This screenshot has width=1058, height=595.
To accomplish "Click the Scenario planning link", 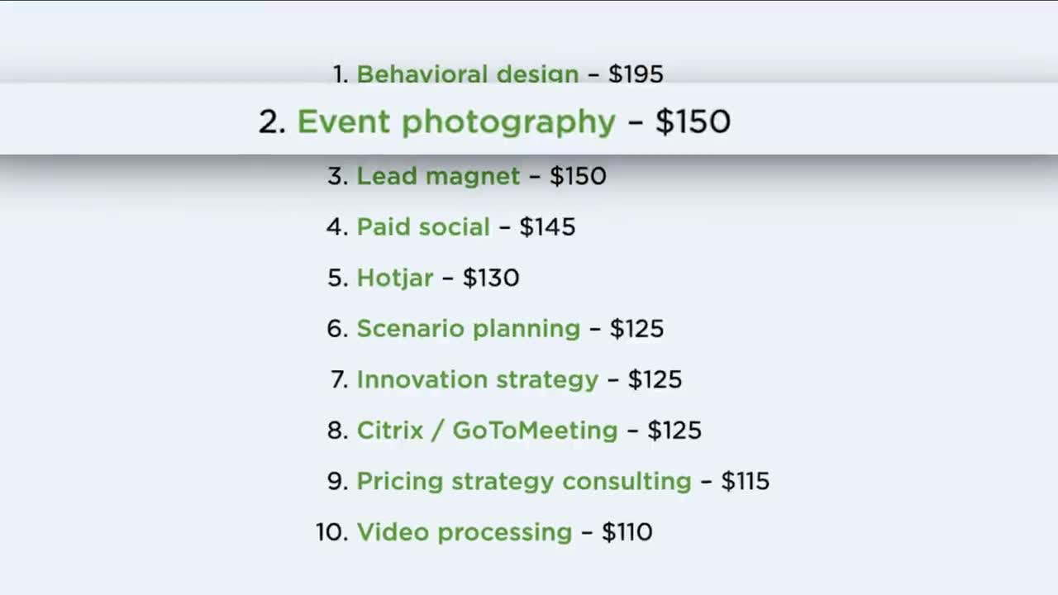I will pyautogui.click(x=468, y=329).
